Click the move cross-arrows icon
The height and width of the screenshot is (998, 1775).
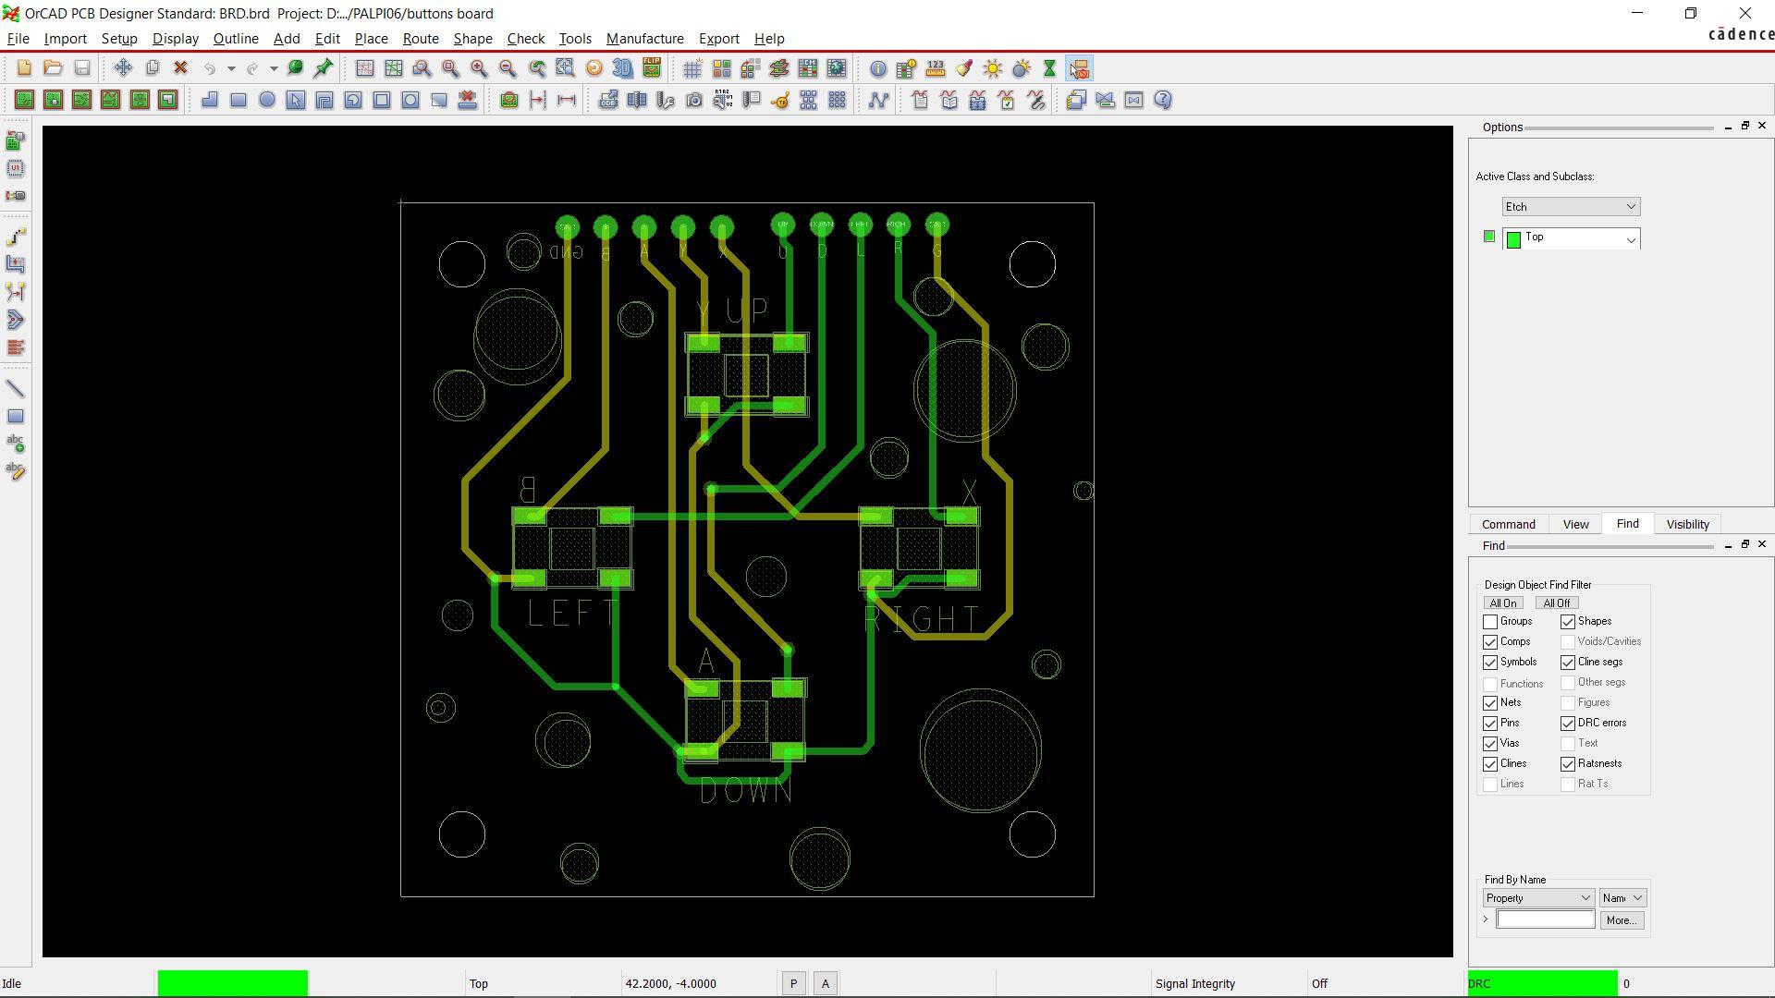[x=123, y=68]
